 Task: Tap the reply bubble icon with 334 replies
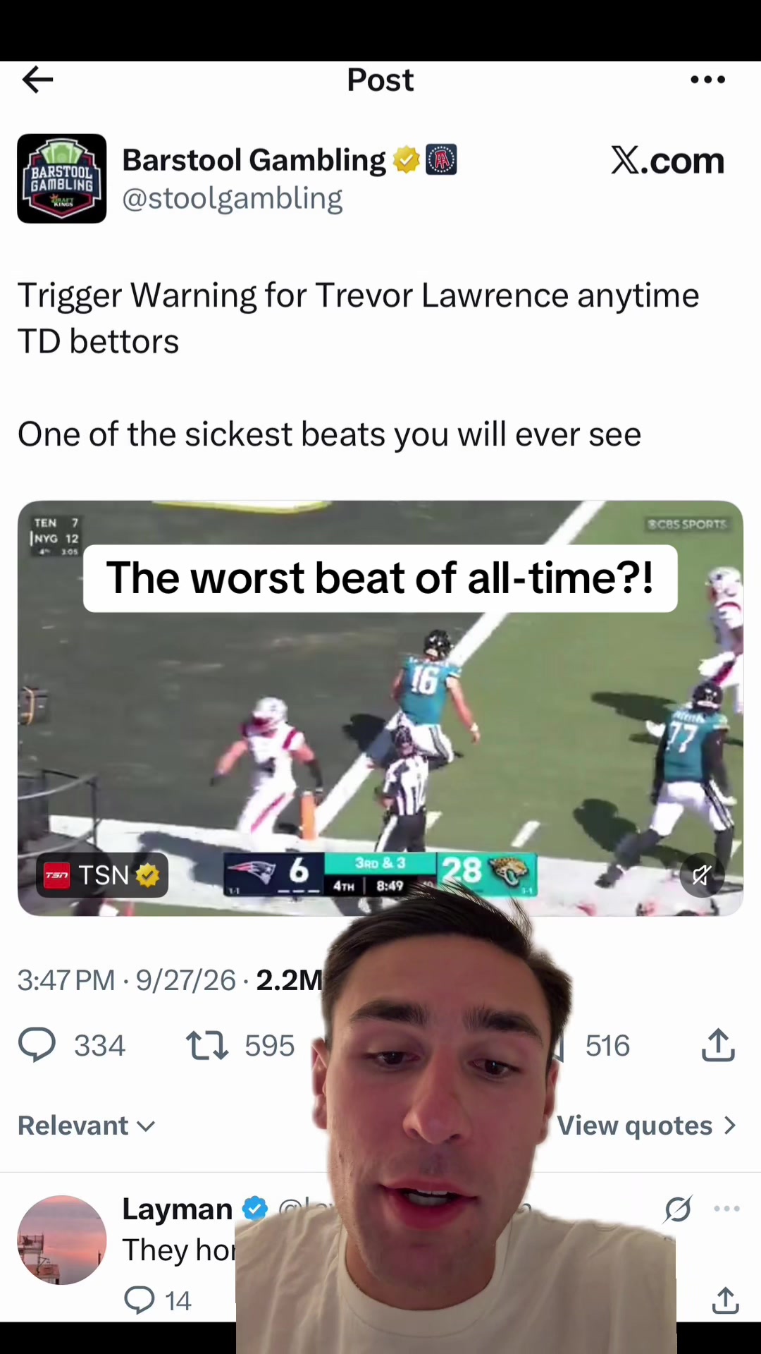tap(37, 1044)
